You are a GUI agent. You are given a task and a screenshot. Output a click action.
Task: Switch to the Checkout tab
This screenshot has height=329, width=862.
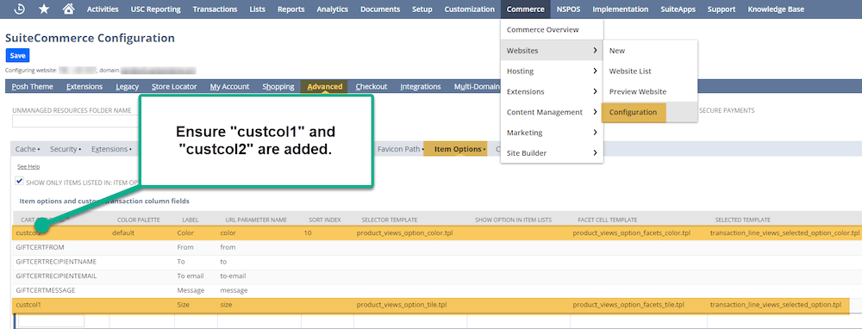pyautogui.click(x=371, y=86)
